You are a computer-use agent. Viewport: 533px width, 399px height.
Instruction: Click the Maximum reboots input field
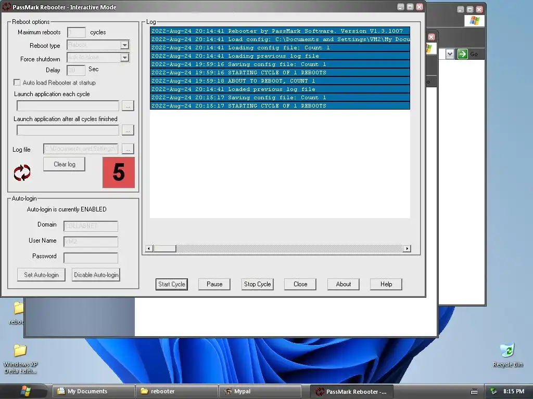point(77,33)
